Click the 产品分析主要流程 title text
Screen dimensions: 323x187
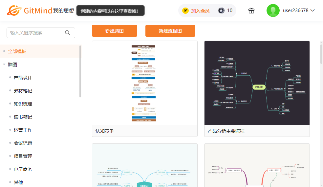[x=226, y=131]
